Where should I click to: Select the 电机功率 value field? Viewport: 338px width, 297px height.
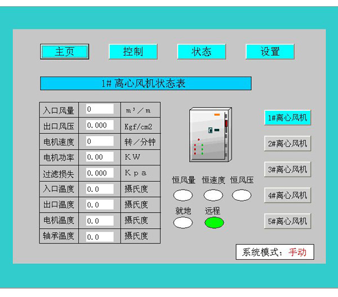[100, 157]
